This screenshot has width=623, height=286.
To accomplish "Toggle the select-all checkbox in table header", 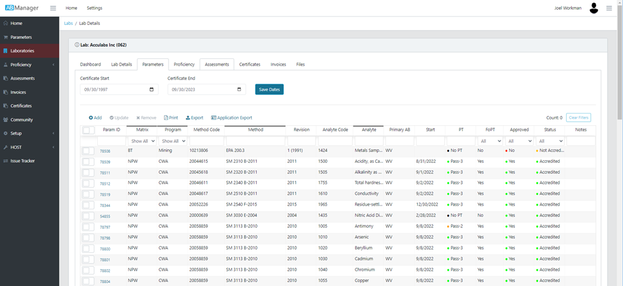I will 89,130.
